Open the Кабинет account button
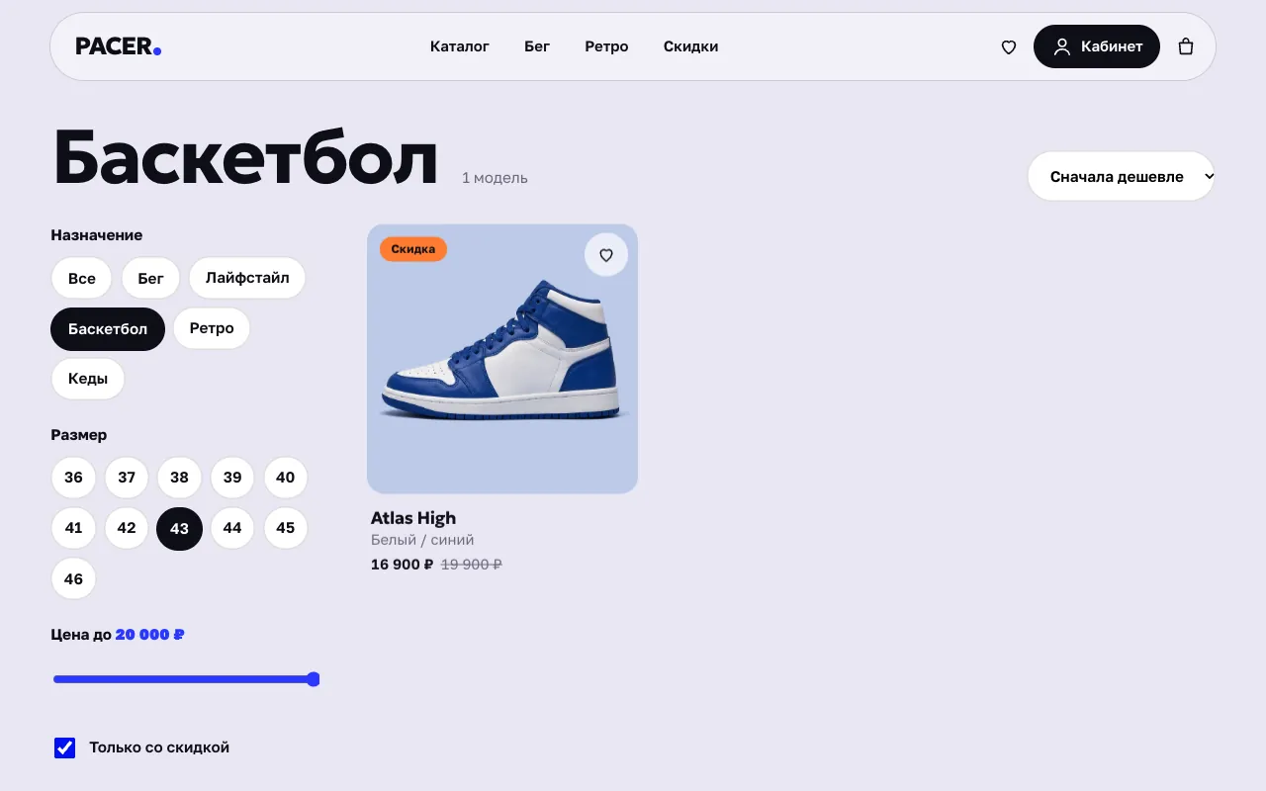1266x791 pixels. tap(1097, 46)
